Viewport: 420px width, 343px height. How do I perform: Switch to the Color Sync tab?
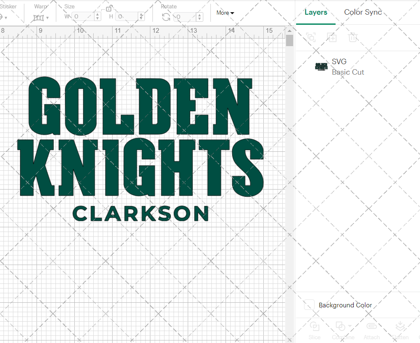click(x=363, y=12)
